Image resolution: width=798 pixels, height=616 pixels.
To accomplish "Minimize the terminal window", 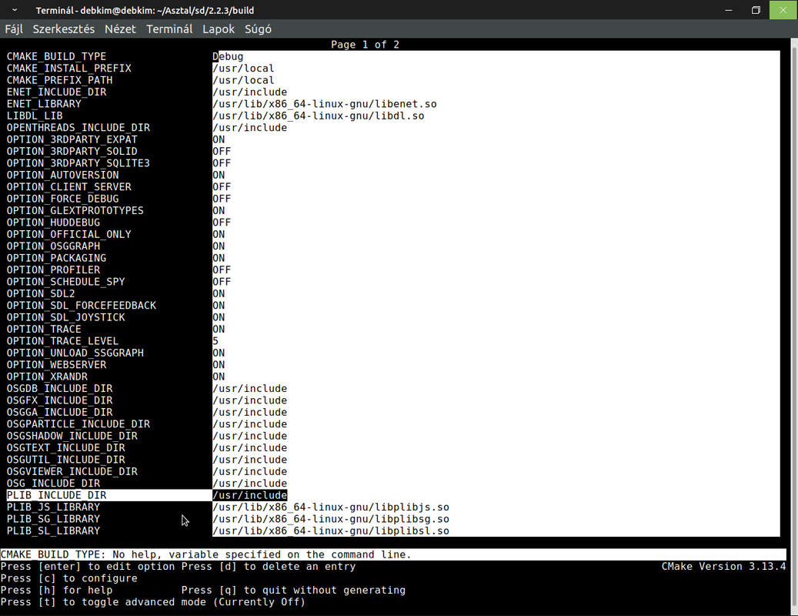I will click(729, 10).
